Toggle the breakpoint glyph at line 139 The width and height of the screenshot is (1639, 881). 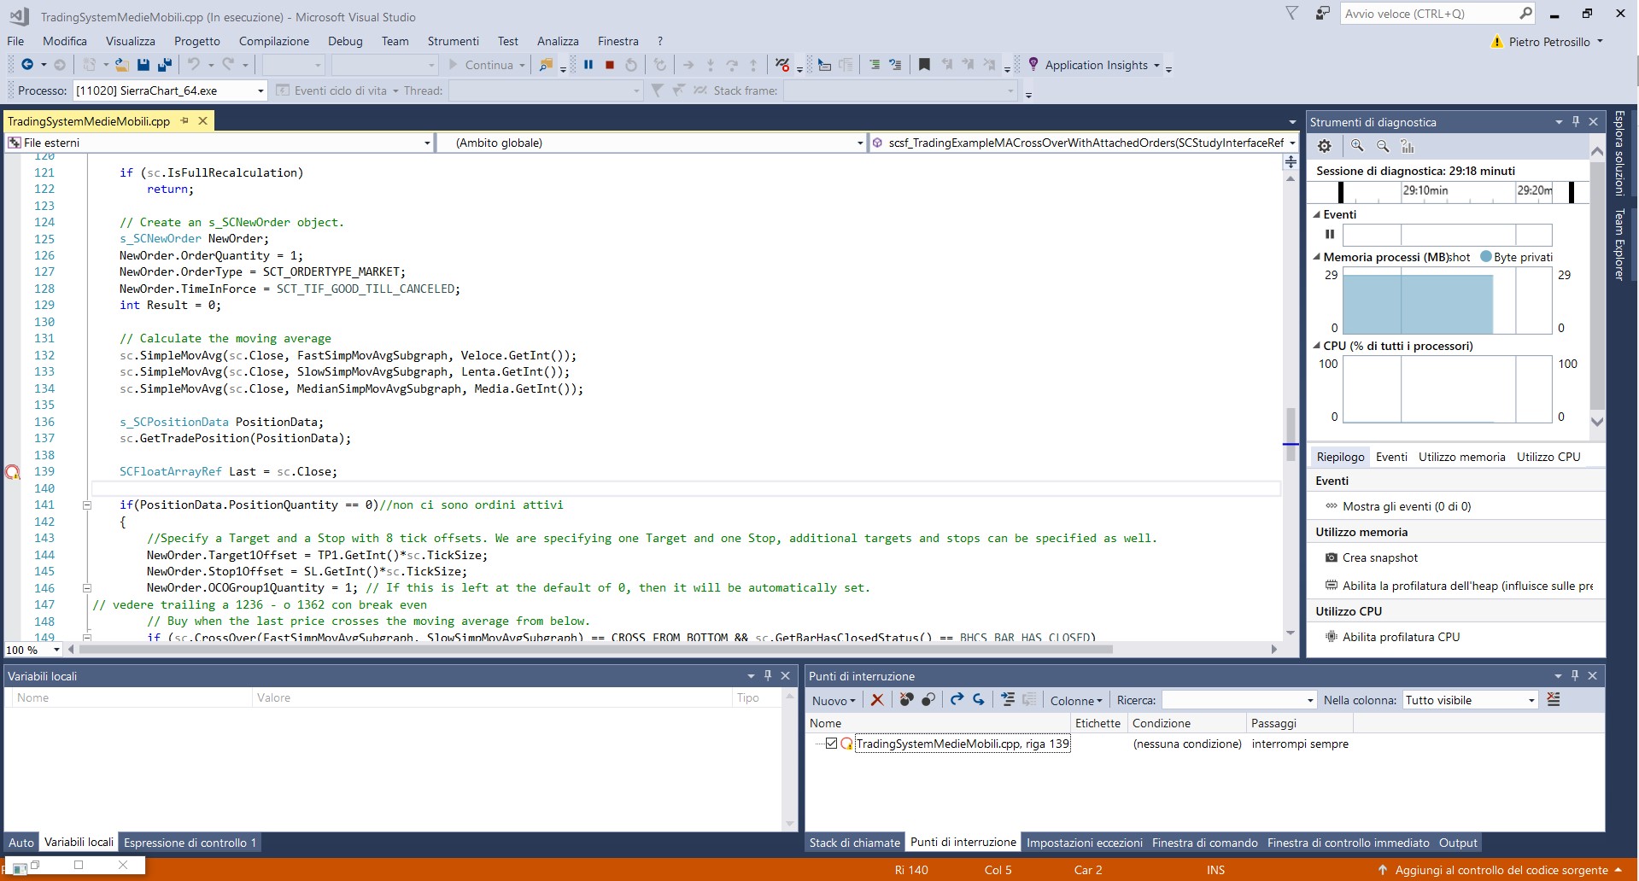point(12,472)
